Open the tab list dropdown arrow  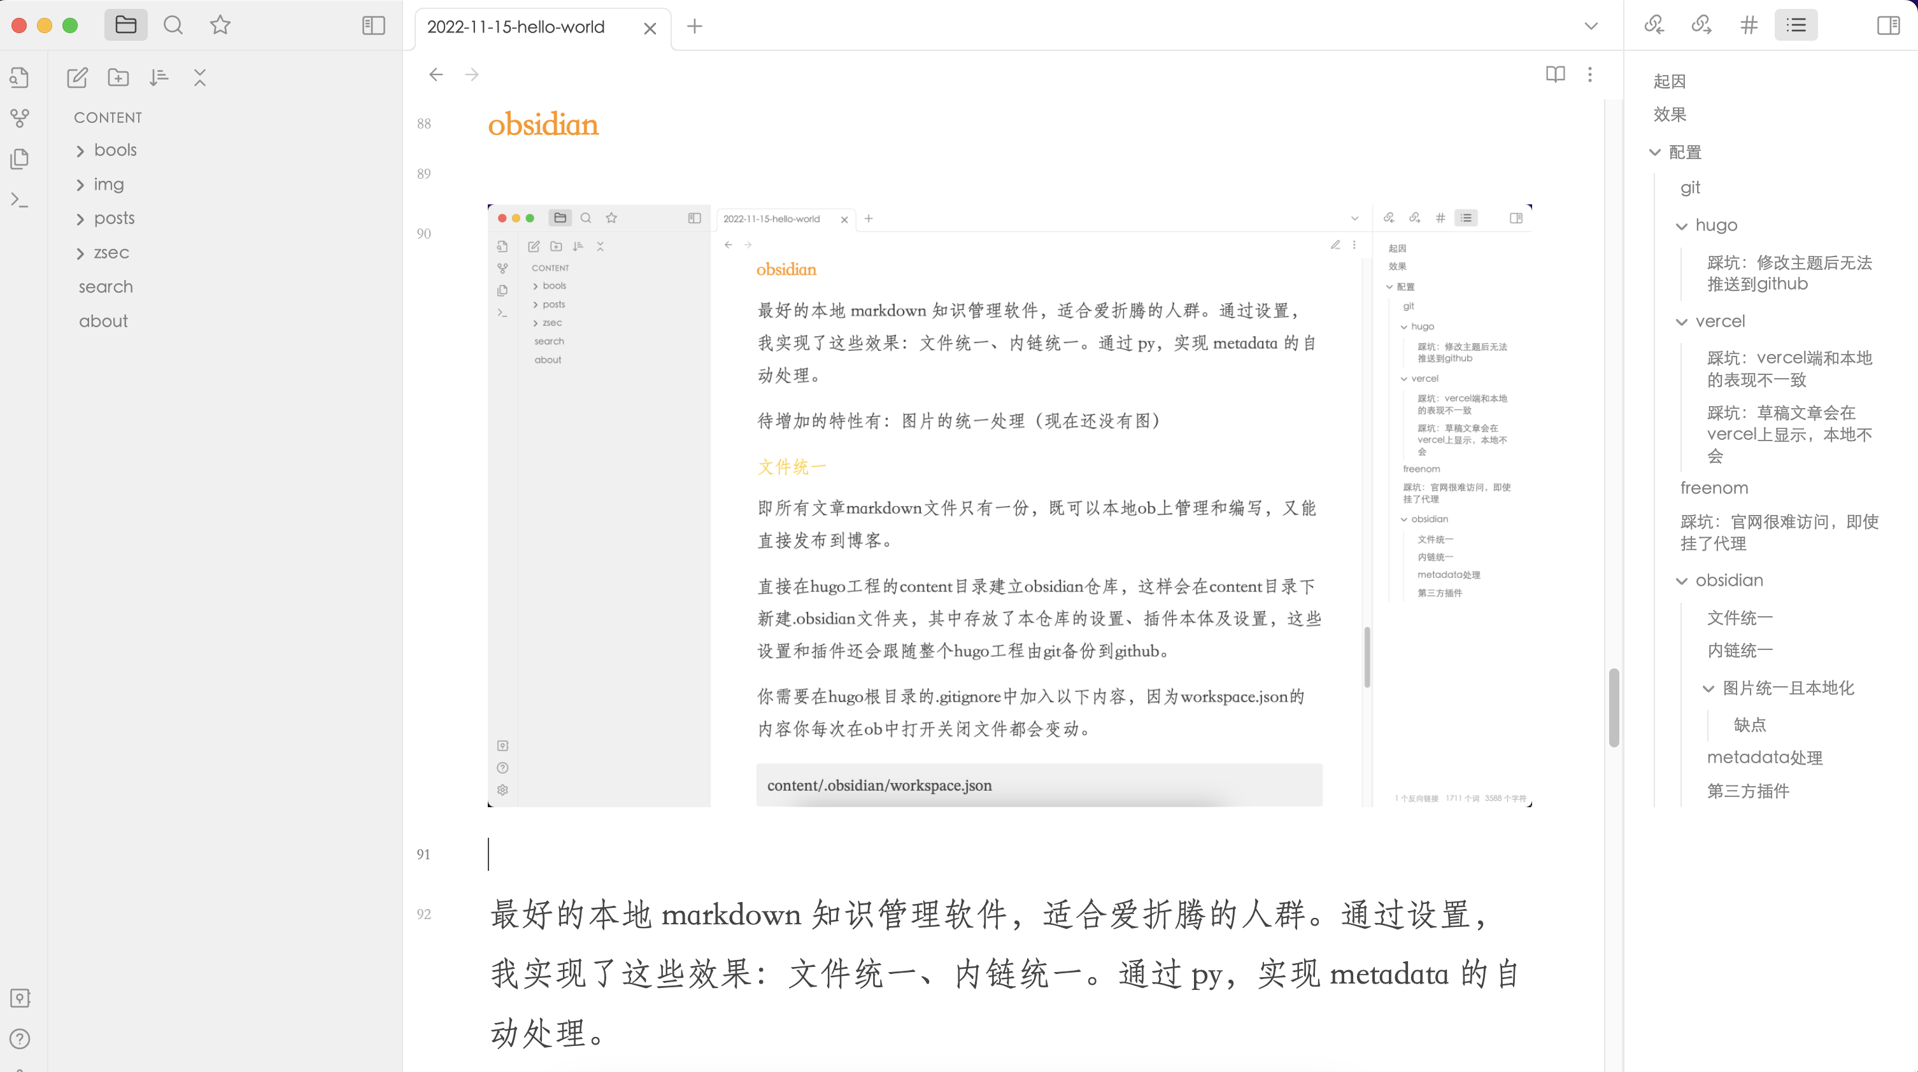tap(1591, 26)
